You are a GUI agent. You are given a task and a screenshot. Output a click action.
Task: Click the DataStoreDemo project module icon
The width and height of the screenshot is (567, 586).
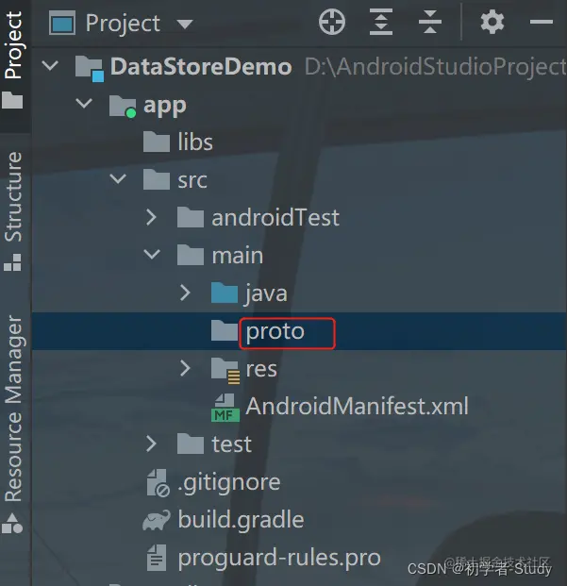point(90,68)
